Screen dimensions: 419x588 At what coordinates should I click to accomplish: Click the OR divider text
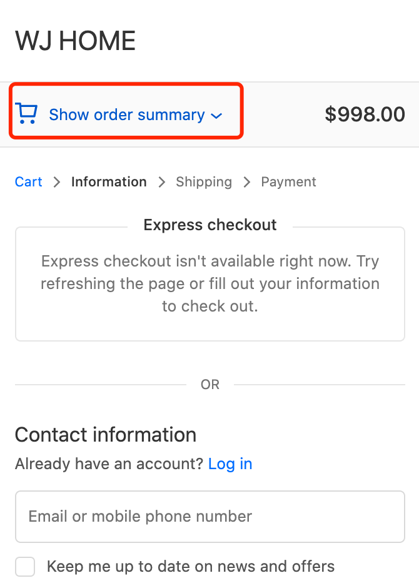(210, 385)
